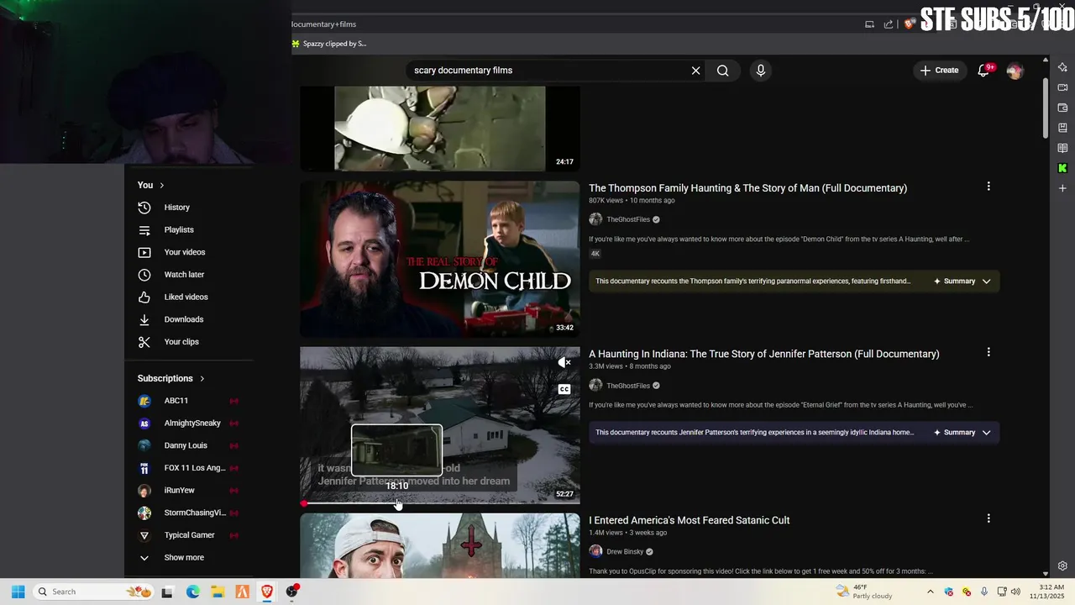The height and width of the screenshot is (605, 1075).
Task: Add new item to Brave sidebar
Action: [1062, 188]
